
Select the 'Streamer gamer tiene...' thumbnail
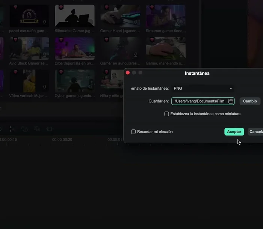166,16
